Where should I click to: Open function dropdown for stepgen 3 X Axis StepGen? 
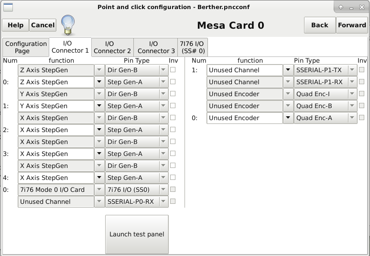(x=99, y=154)
